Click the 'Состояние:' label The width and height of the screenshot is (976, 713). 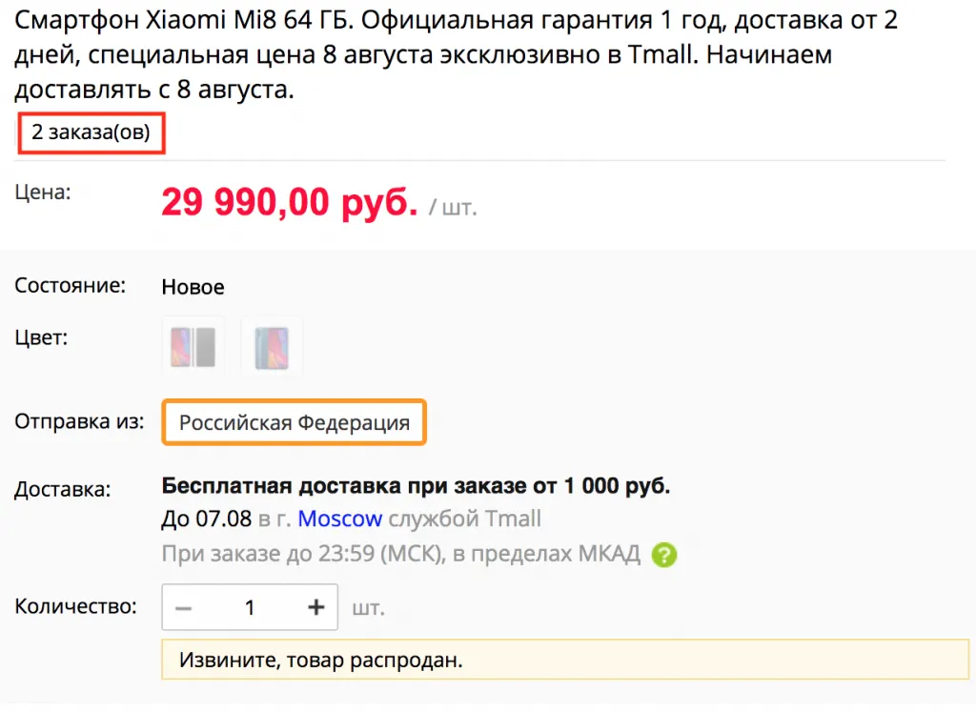71,285
